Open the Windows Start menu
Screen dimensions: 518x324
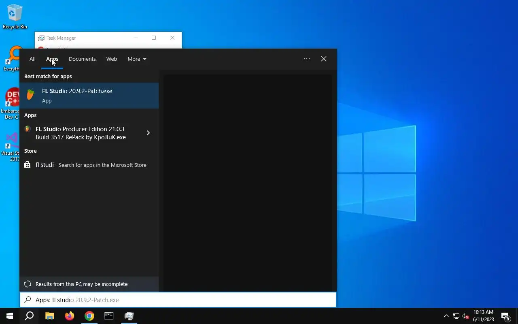coord(10,316)
